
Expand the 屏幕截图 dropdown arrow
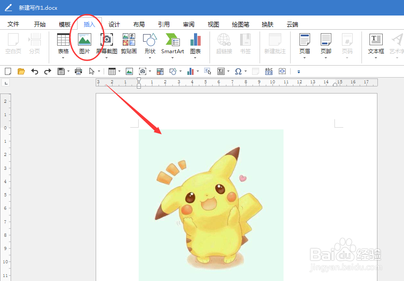pyautogui.click(x=106, y=58)
